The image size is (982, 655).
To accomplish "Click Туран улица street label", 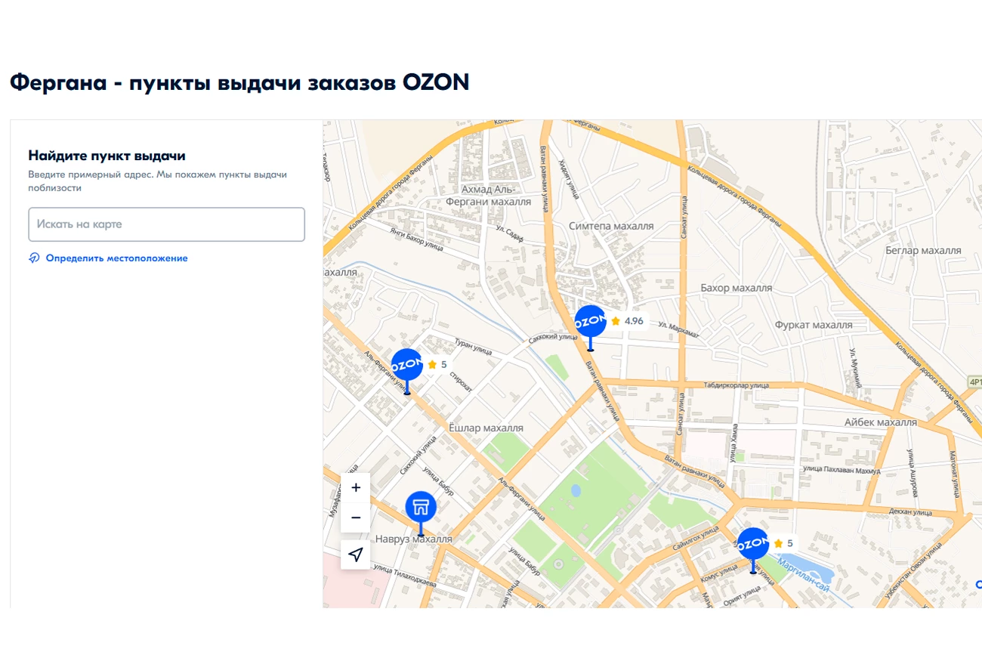I will point(473,348).
